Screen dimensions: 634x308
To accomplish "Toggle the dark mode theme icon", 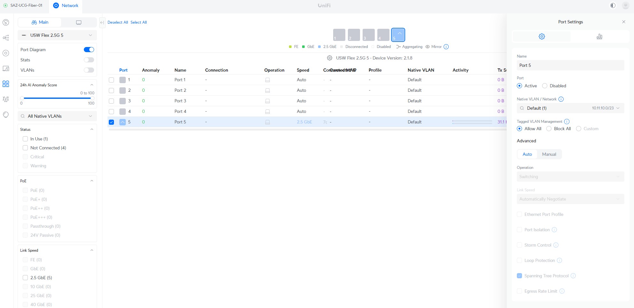I will pyautogui.click(x=613, y=5).
